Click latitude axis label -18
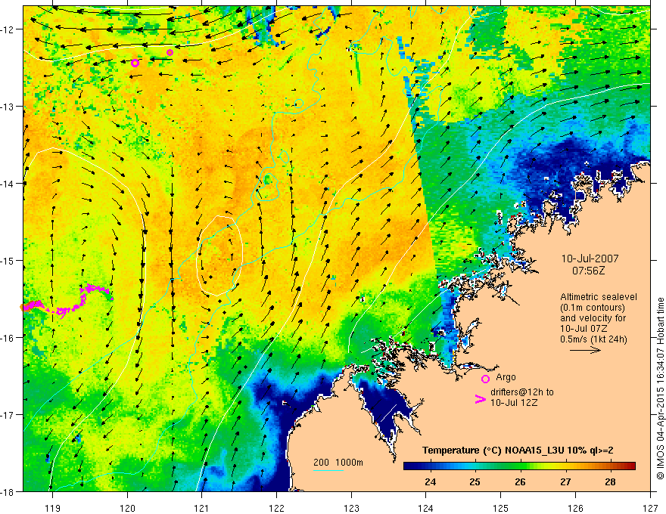 coord(8,491)
